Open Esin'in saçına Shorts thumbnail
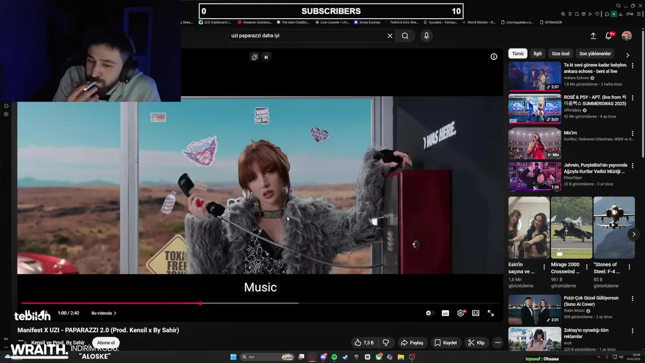Screen dimensions: 645x363 529,227
